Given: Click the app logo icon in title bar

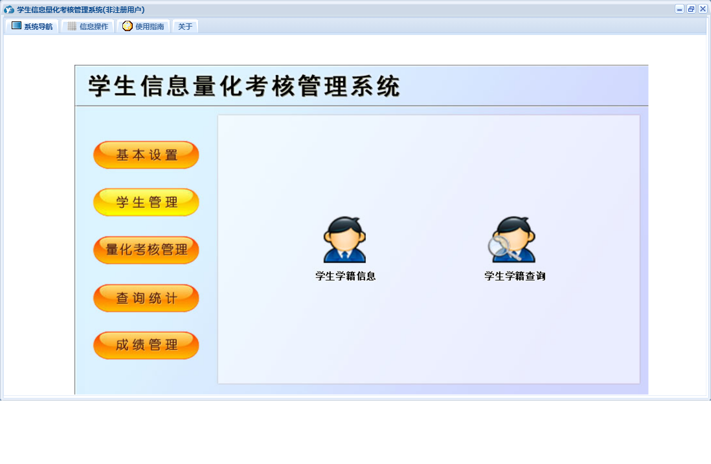Looking at the screenshot, I should click(x=8, y=10).
